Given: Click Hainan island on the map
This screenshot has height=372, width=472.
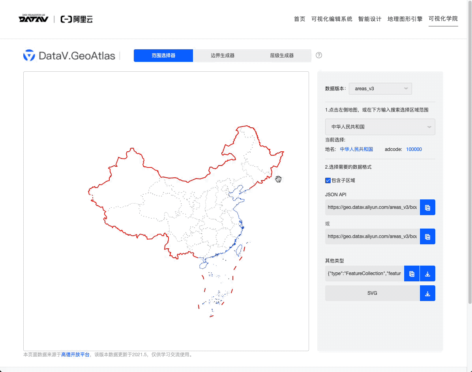Looking at the screenshot, I should [x=204, y=265].
